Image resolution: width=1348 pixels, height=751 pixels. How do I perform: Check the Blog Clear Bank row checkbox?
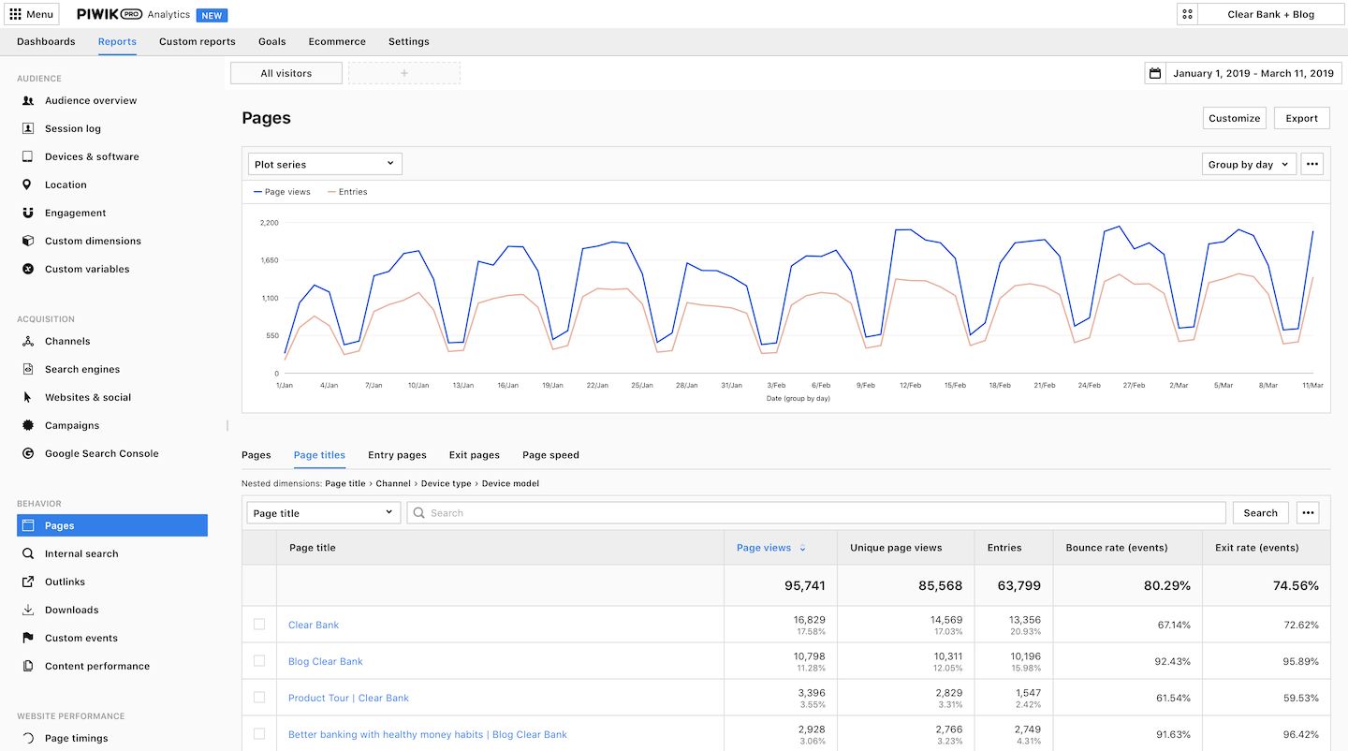point(259,661)
